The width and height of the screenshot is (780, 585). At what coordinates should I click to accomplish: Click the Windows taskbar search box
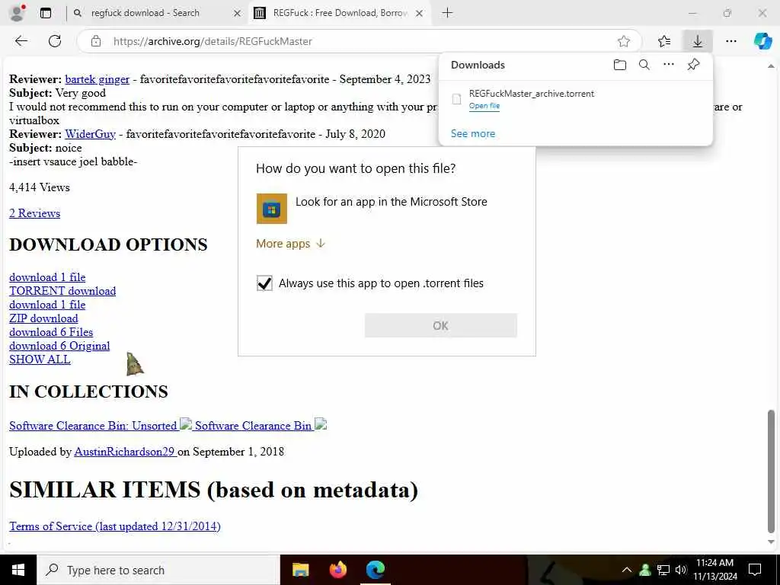click(158, 570)
